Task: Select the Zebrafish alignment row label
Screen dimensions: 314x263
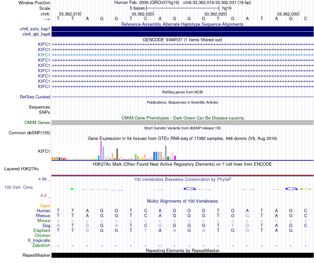Action: point(41,246)
